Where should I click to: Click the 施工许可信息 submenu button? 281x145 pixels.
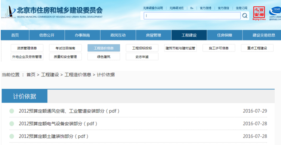coord(219,48)
